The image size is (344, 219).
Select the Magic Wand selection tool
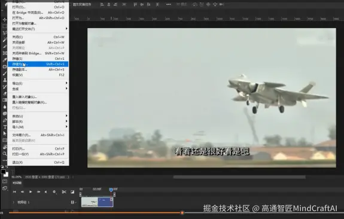tap(4, 40)
